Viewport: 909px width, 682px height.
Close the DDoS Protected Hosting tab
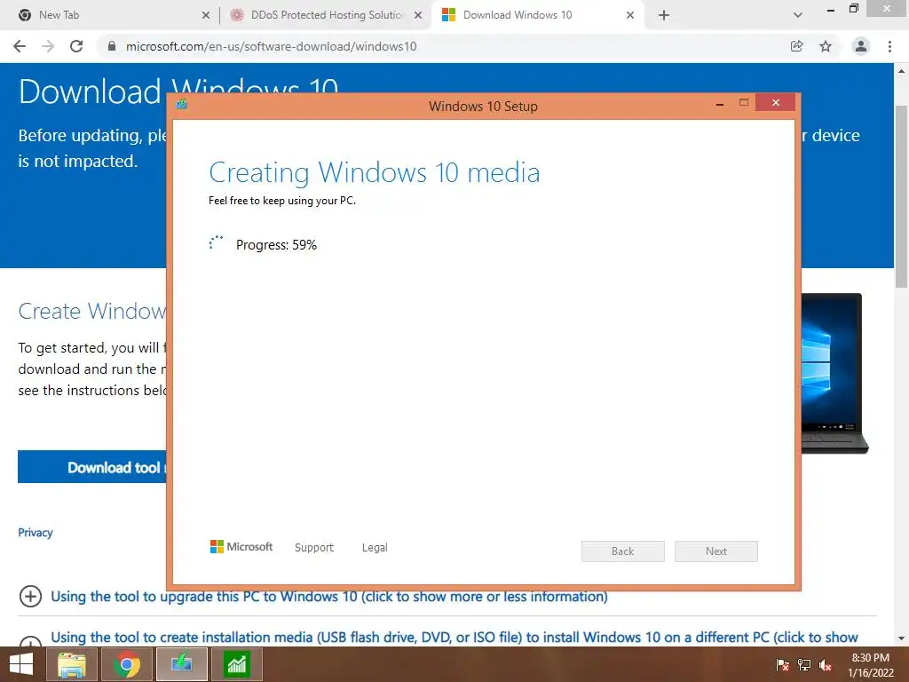coord(418,15)
